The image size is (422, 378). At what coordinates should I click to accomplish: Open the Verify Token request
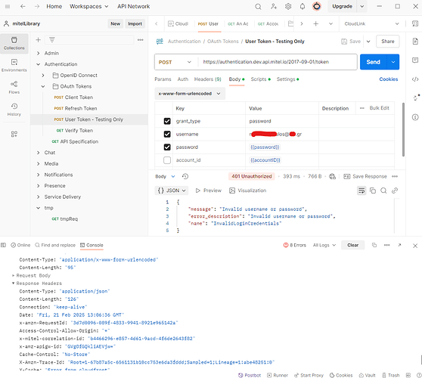click(75, 131)
